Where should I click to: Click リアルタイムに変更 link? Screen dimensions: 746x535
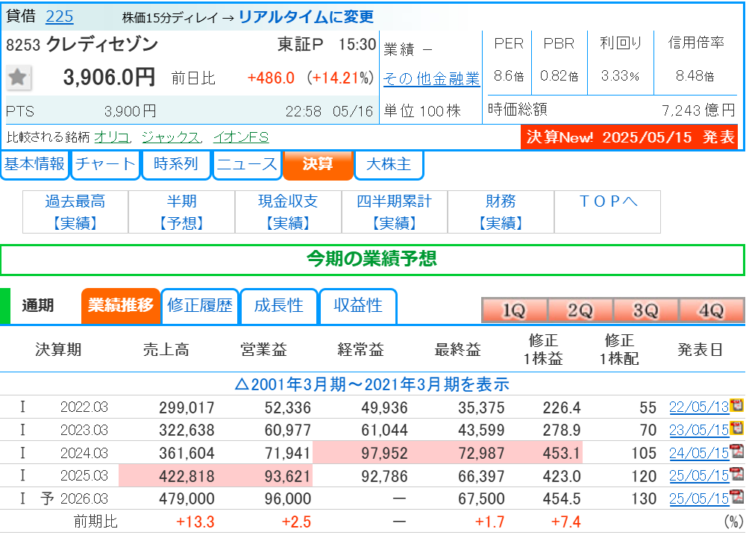click(306, 17)
